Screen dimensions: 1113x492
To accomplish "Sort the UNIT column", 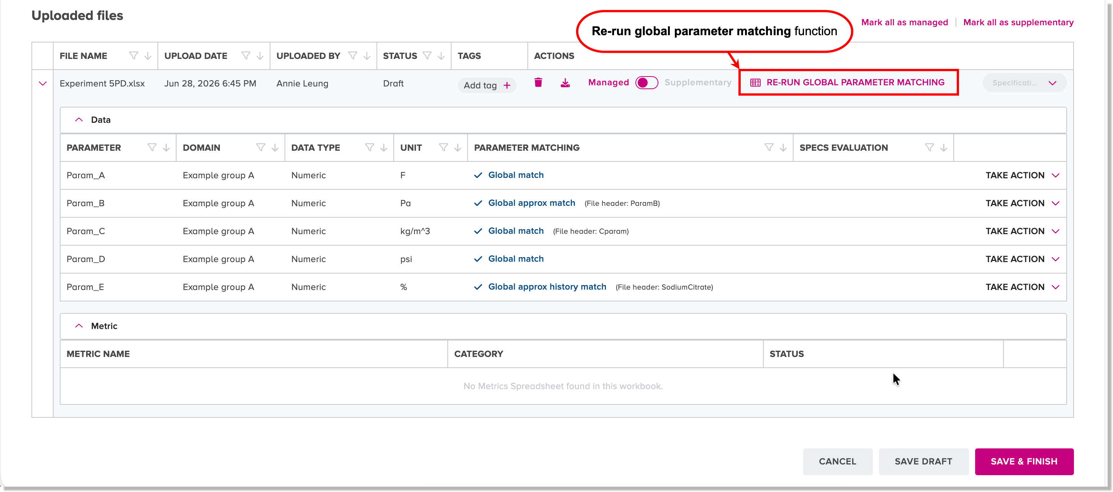I will point(458,148).
